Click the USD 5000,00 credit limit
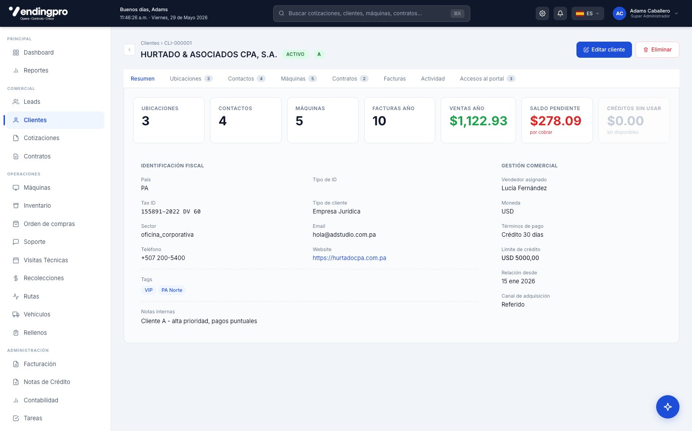 [x=520, y=258]
